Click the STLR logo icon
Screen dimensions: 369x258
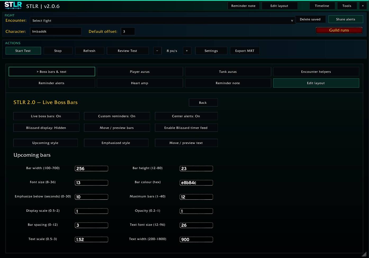coord(13,5)
